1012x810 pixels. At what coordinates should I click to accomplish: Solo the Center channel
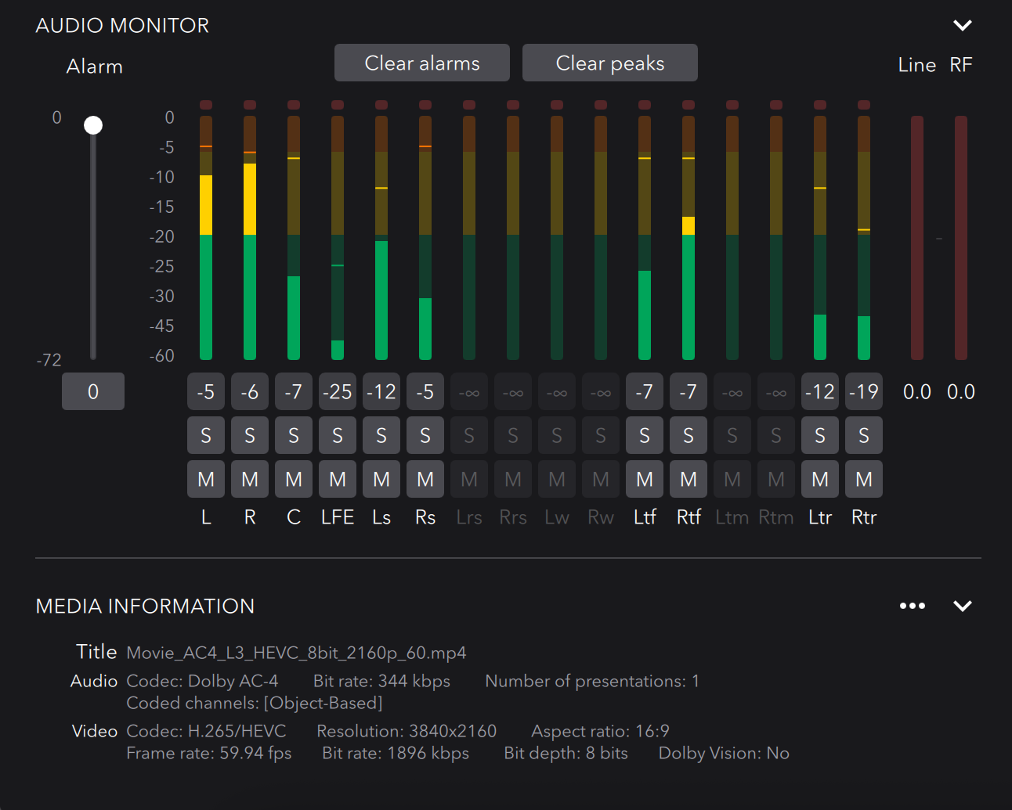(293, 435)
